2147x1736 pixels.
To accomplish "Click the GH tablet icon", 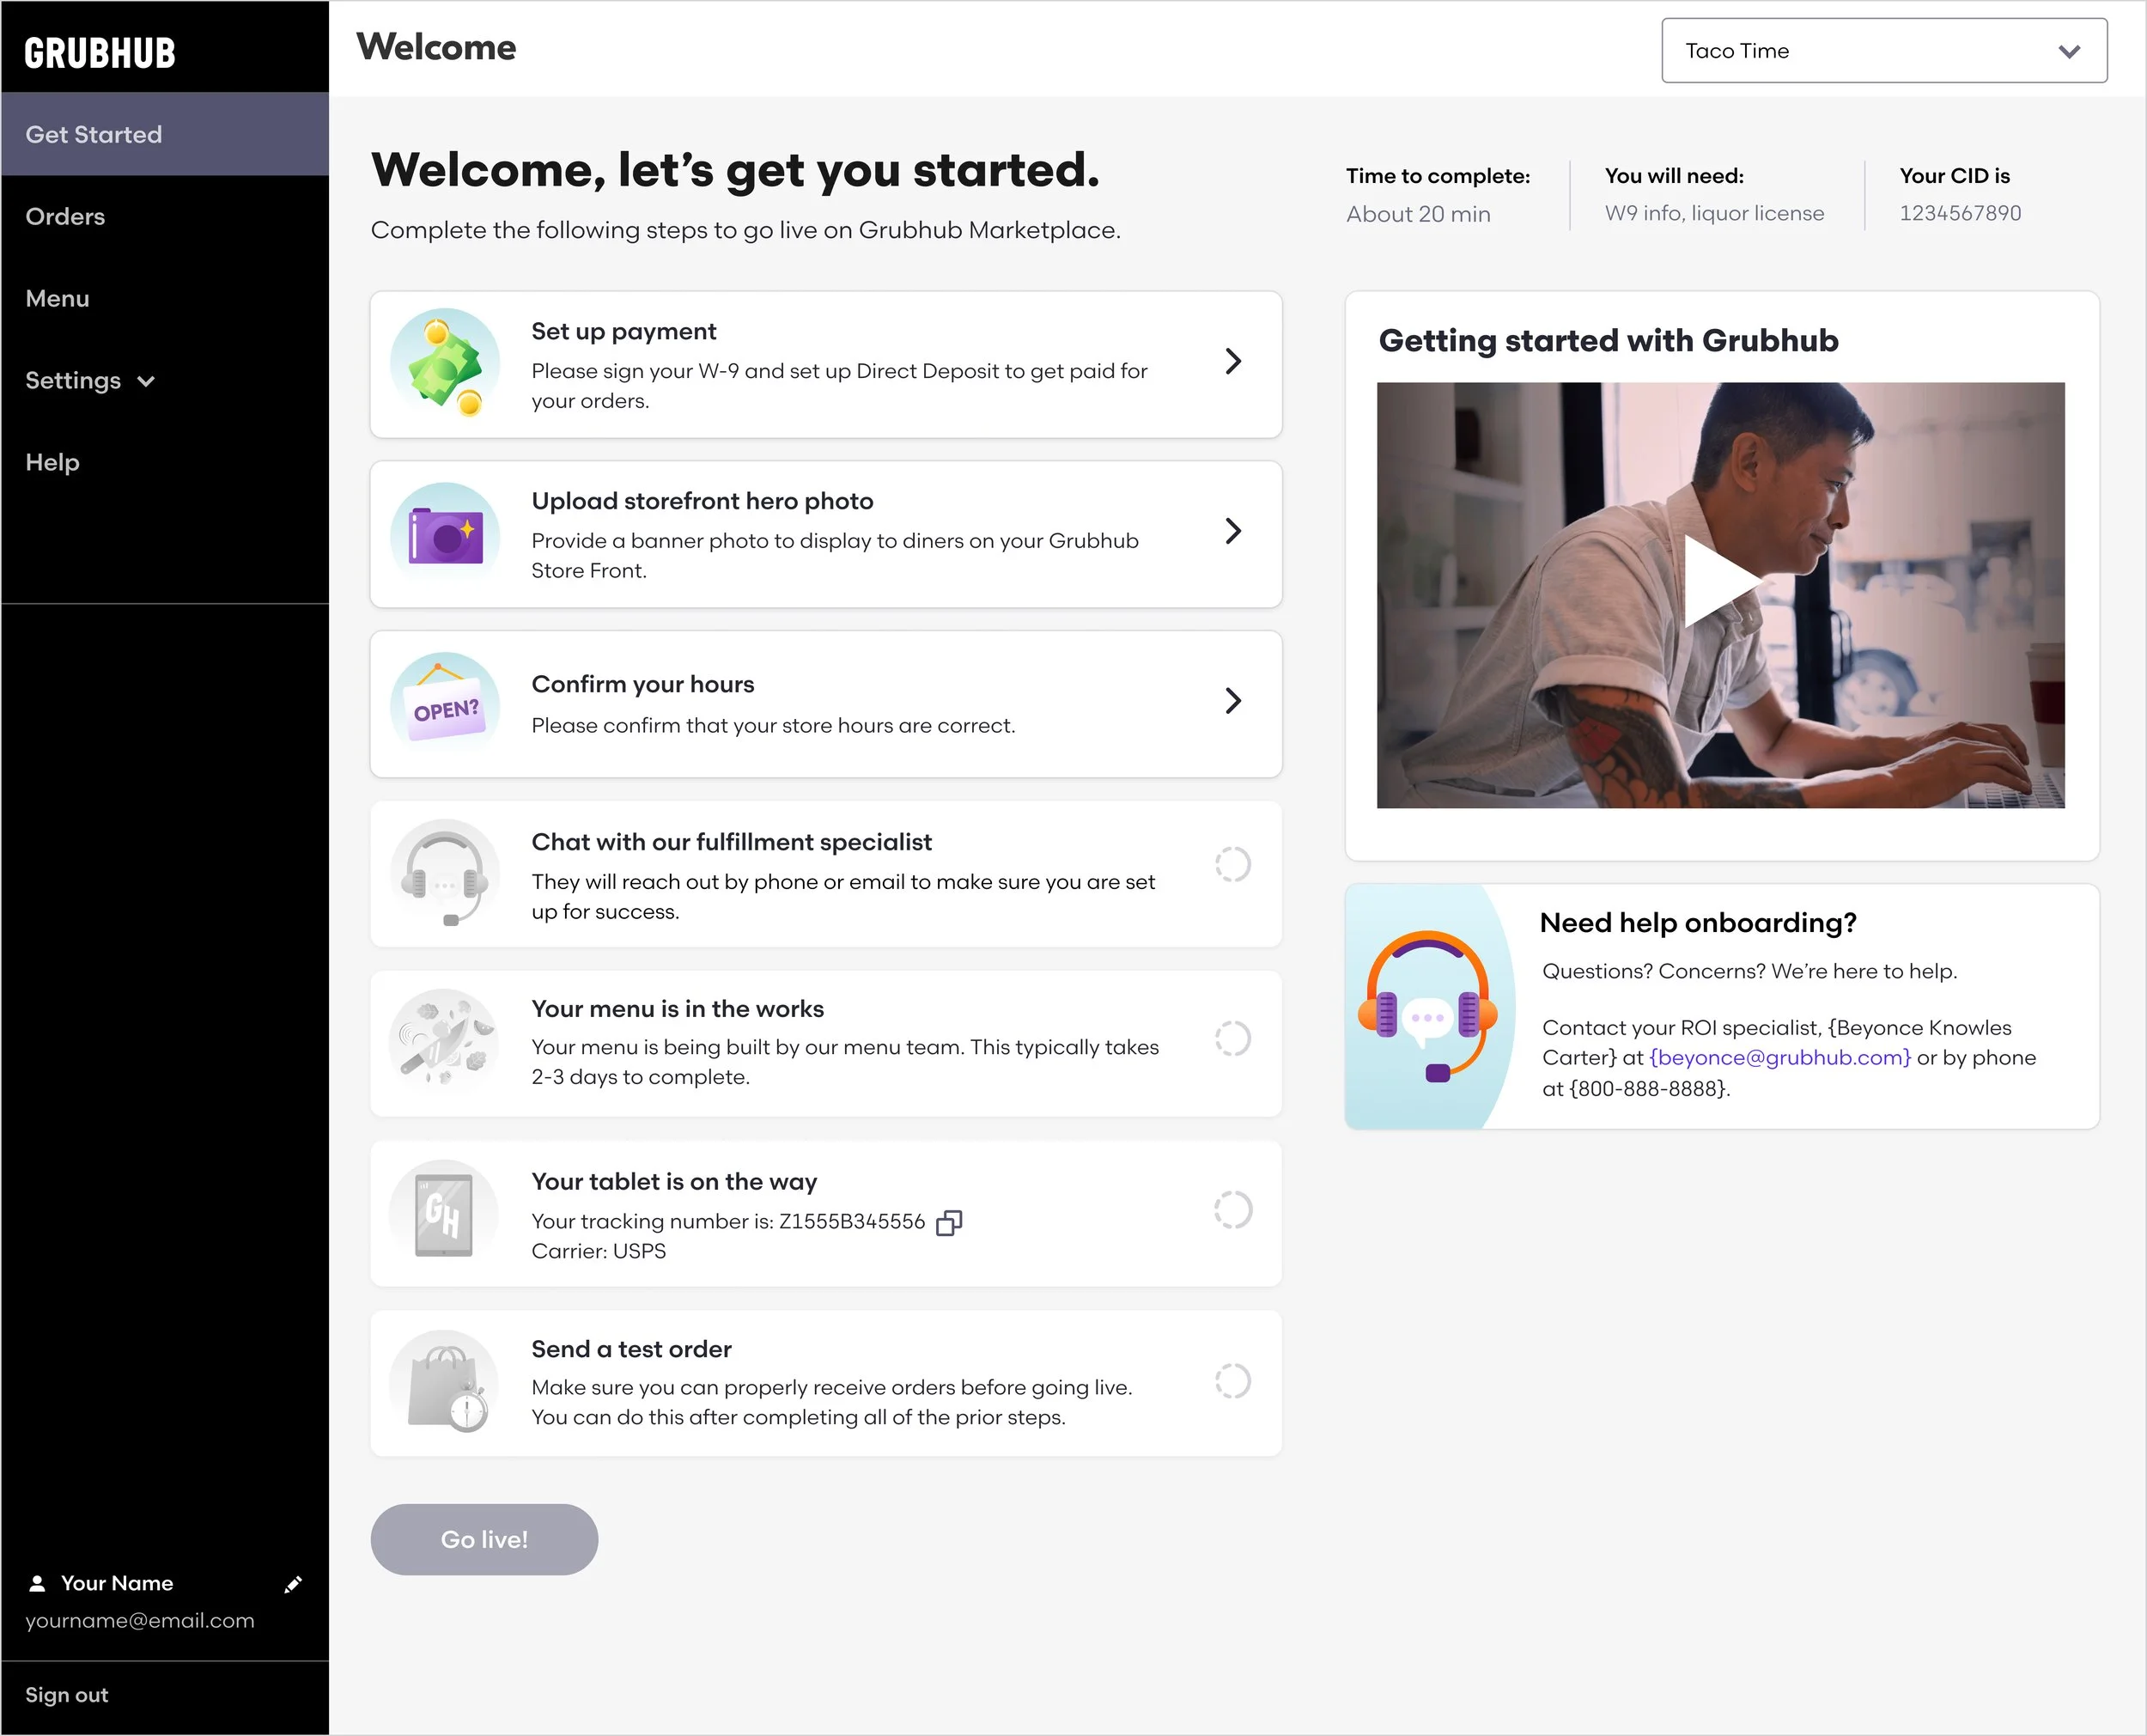I will (444, 1214).
